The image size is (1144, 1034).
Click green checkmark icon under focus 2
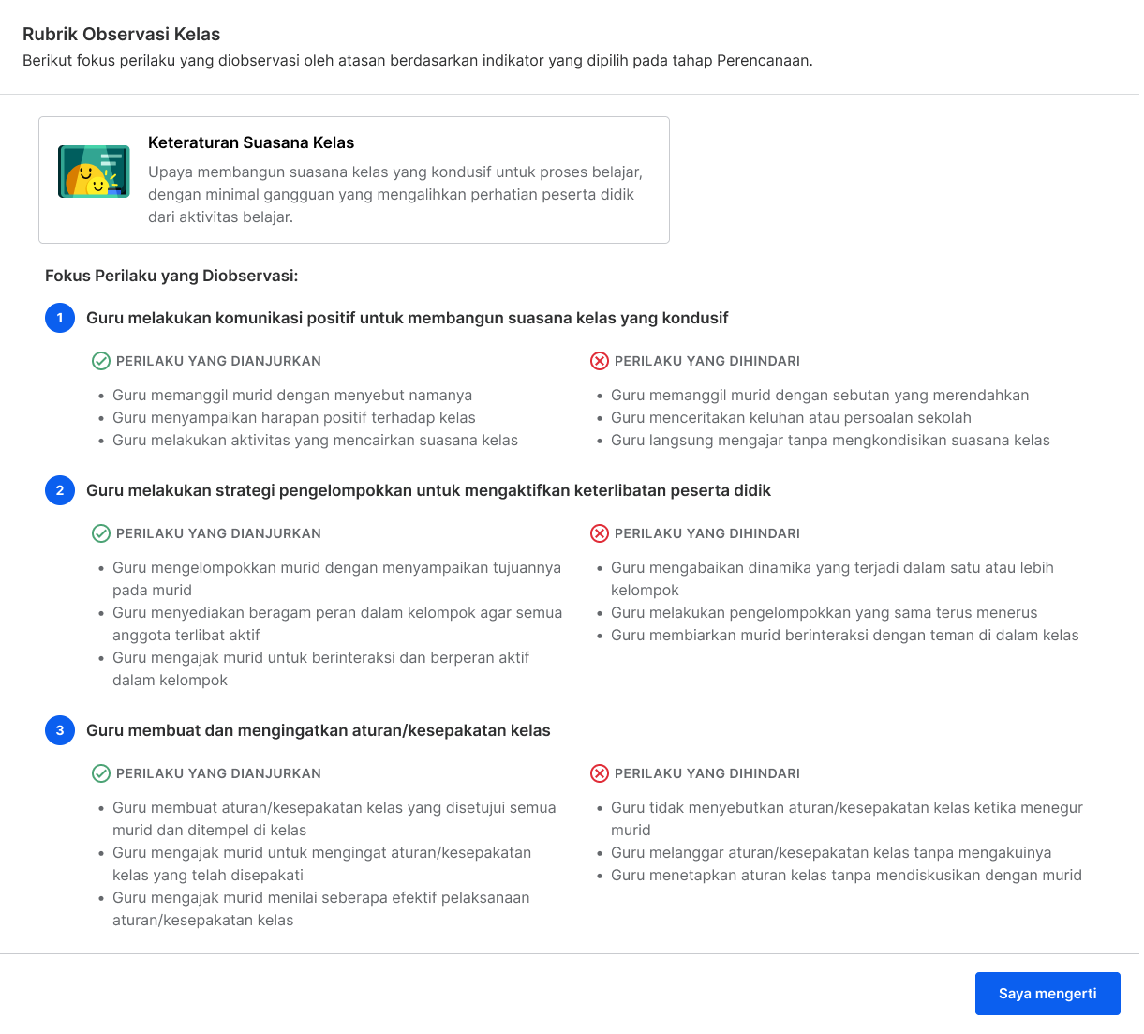101,533
